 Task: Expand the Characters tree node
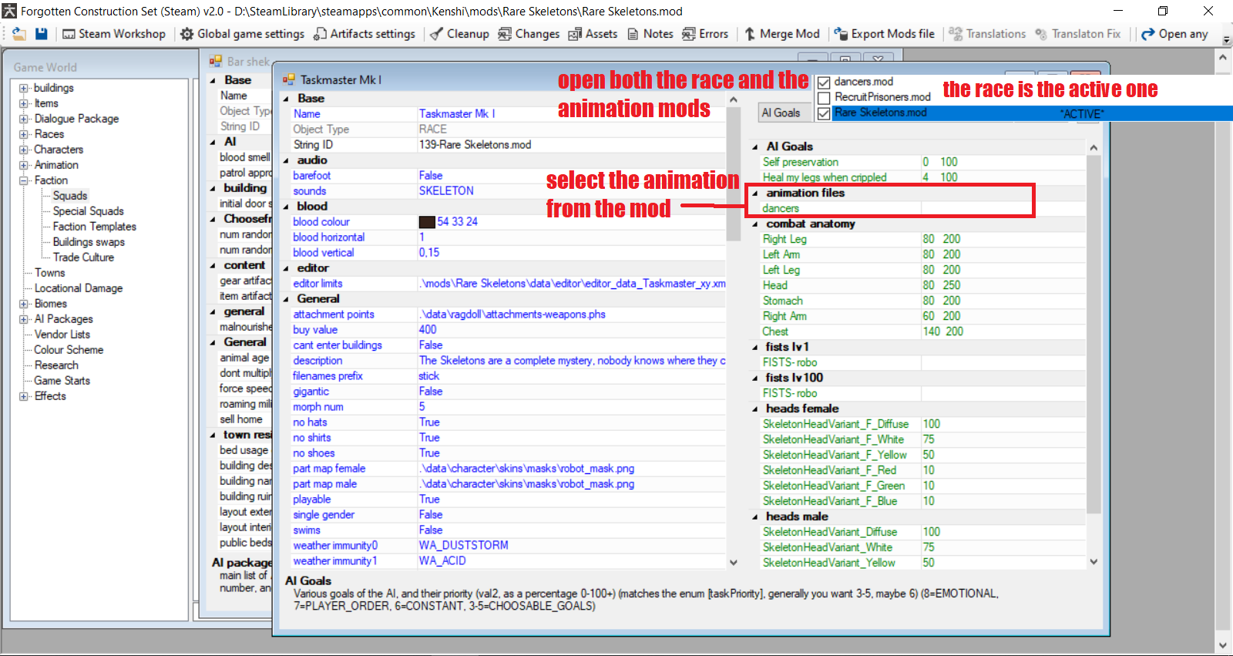click(x=24, y=150)
